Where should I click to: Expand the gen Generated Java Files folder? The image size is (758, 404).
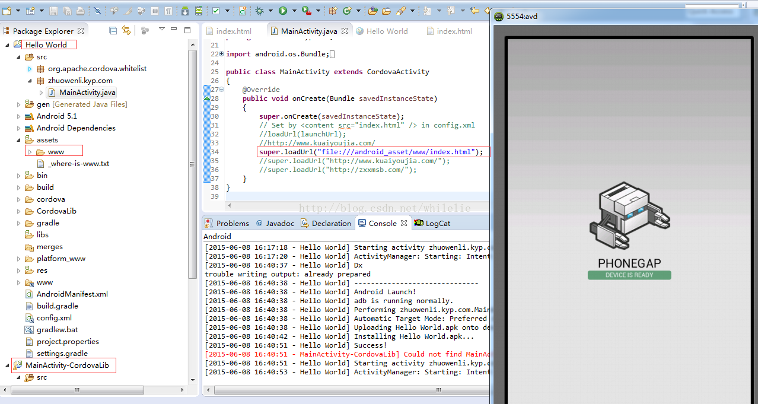click(x=18, y=104)
